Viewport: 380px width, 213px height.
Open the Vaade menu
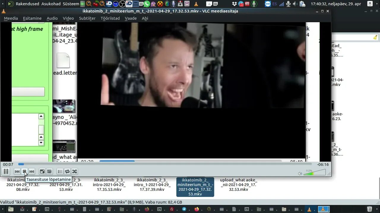[x=131, y=18]
